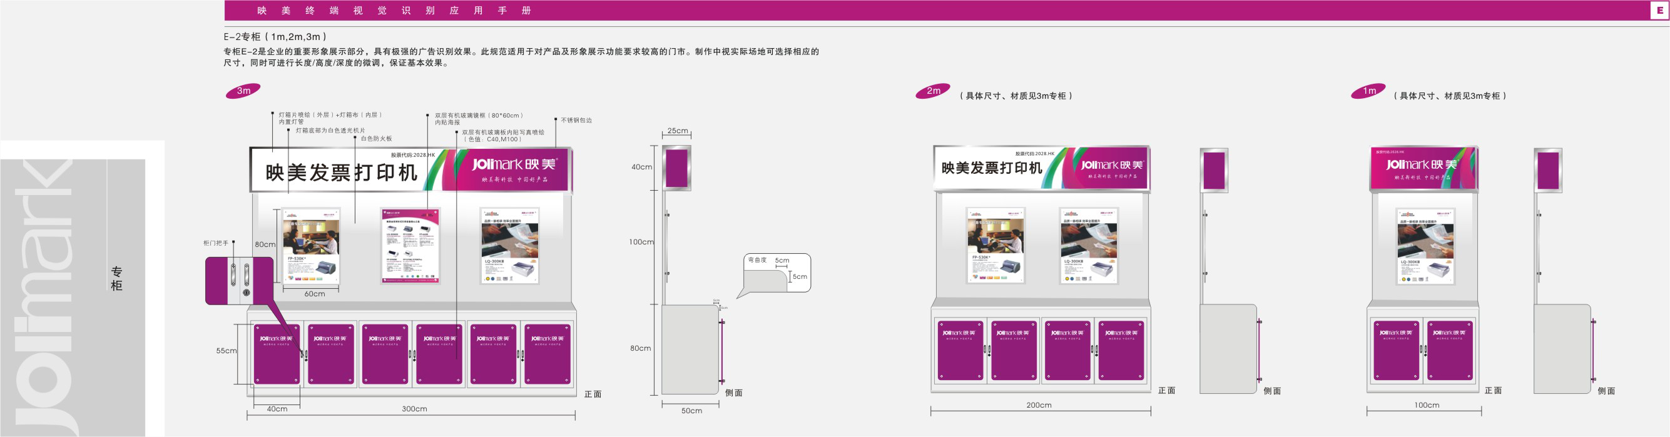
Task: Click the purple lightbox on the 3m side view
Action: (676, 168)
